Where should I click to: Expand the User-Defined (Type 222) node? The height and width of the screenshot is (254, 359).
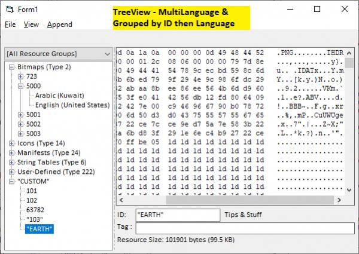point(11,172)
